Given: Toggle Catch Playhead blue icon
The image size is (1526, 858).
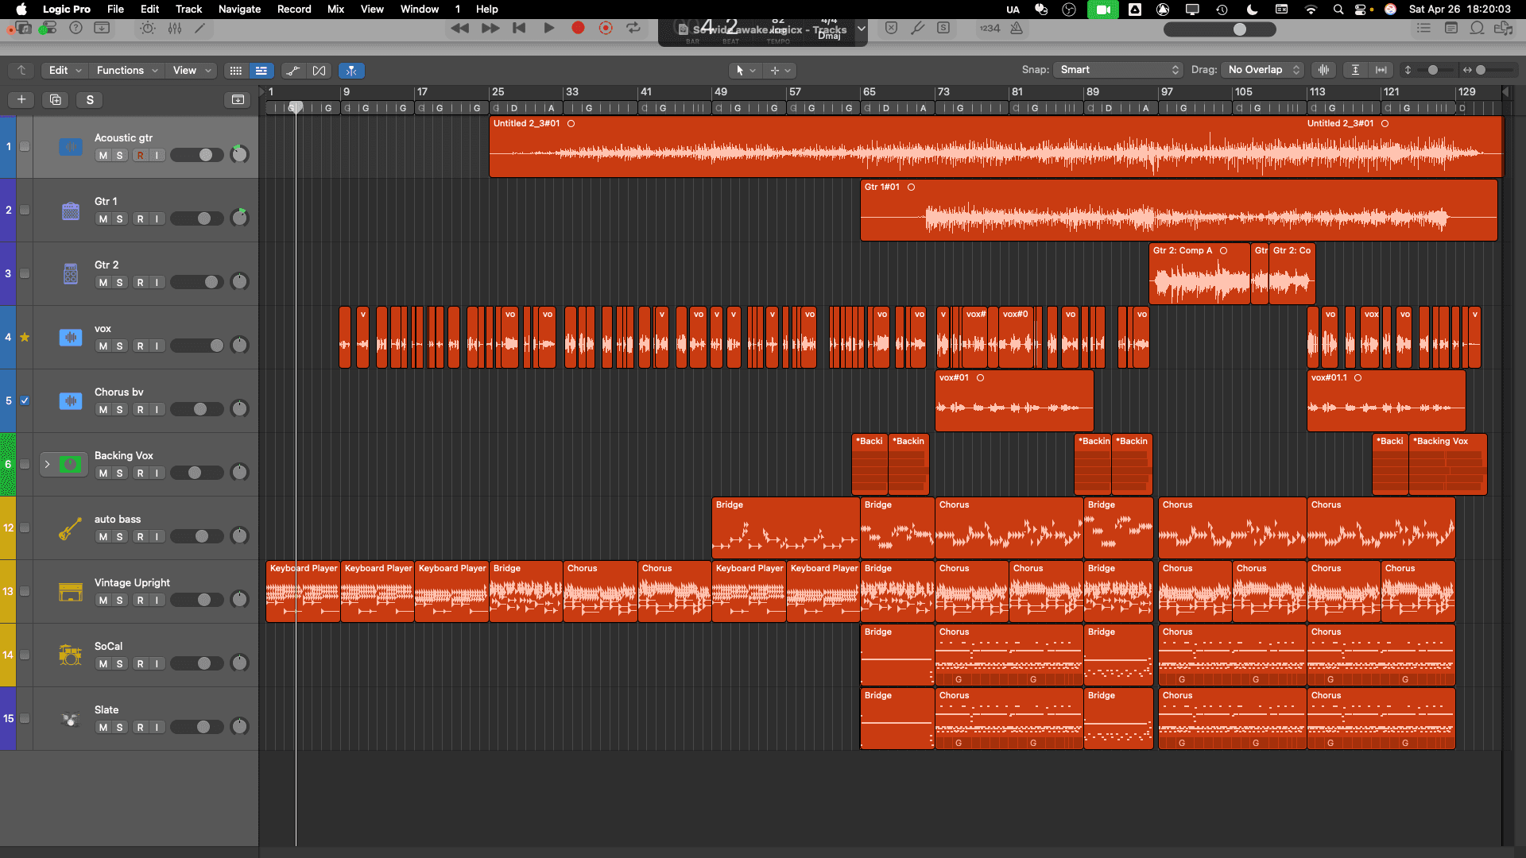Looking at the screenshot, I should [351, 71].
